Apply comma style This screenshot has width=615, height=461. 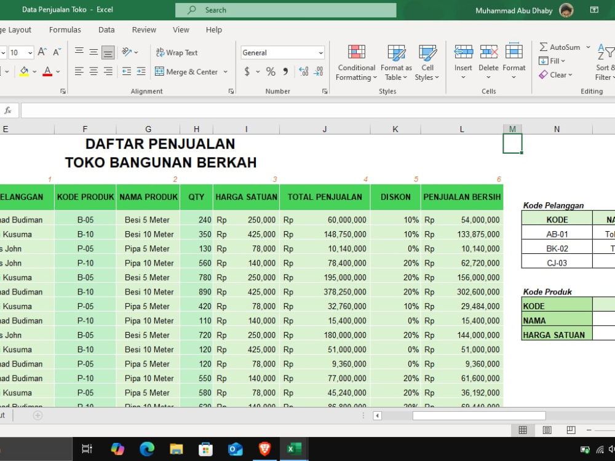285,71
